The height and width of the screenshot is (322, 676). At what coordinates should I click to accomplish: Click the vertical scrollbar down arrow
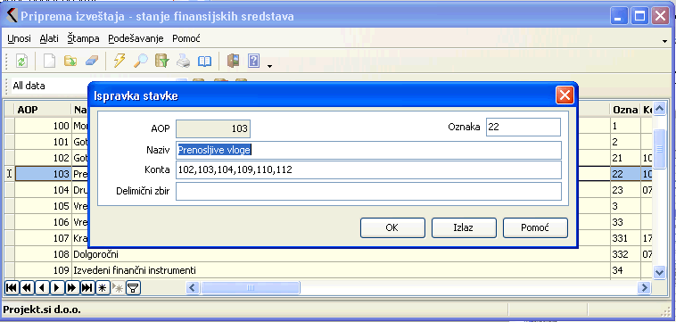pyautogui.click(x=660, y=271)
